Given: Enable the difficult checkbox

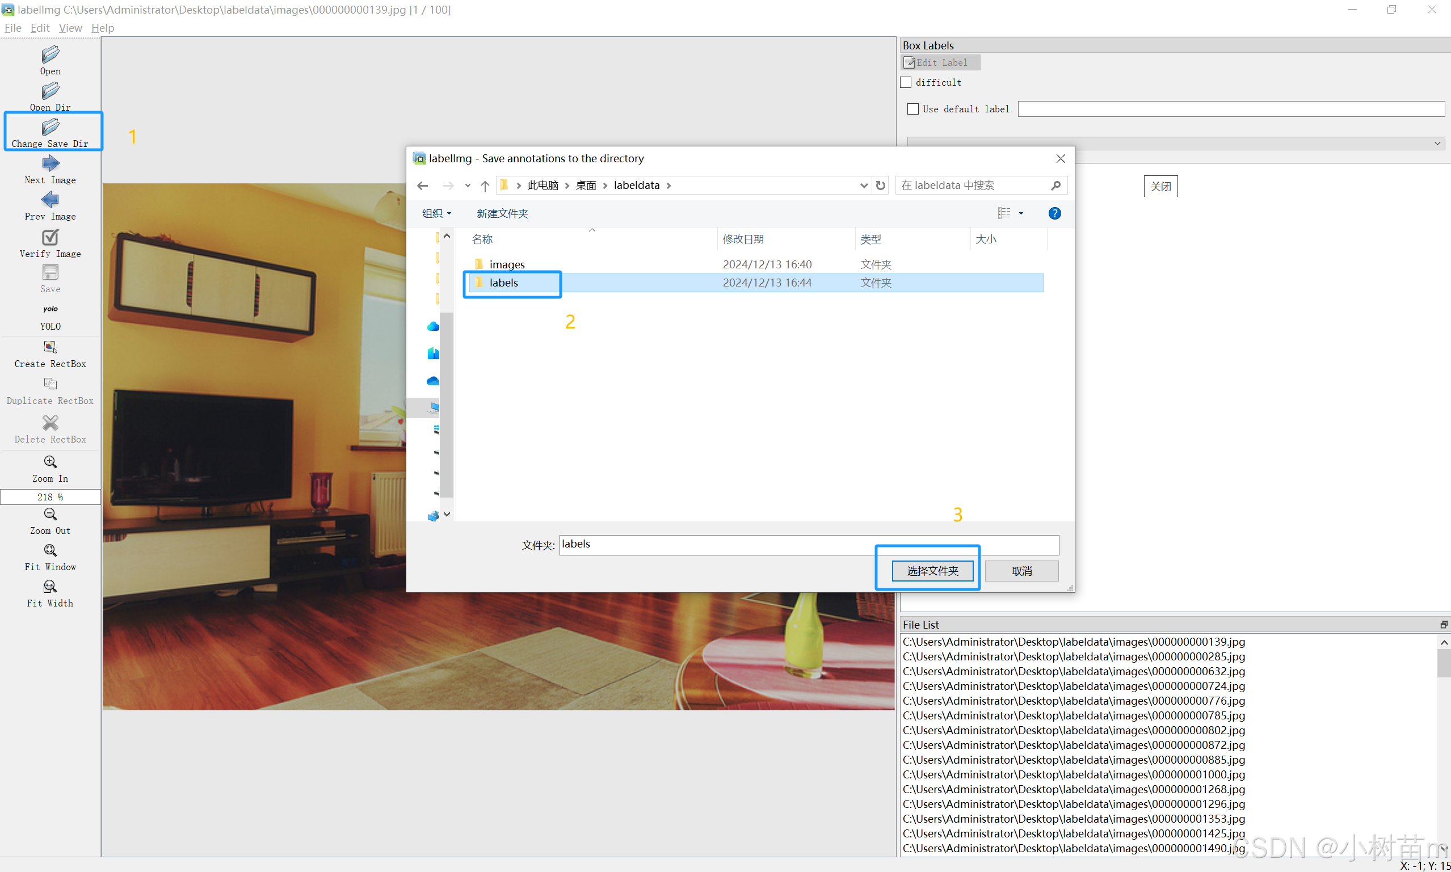Looking at the screenshot, I should click(906, 82).
